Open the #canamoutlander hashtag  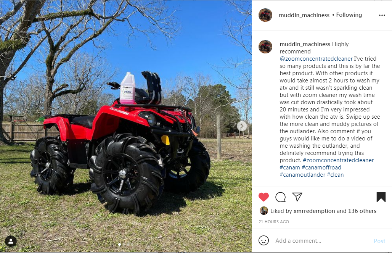coord(302,175)
